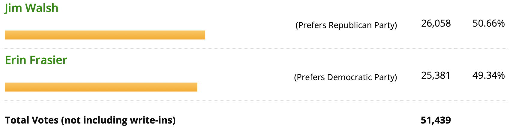Click the 49.34% vote percentage
This screenshot has height=131, width=510.
pos(488,75)
